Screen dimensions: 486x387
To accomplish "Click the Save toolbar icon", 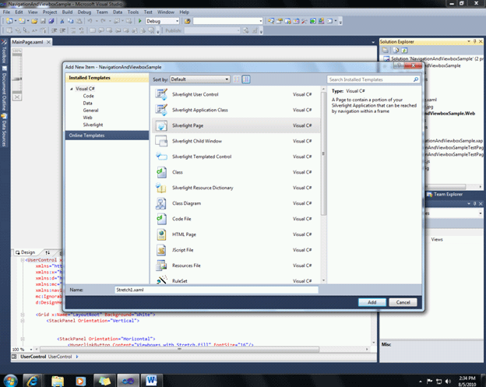I will click(x=43, y=21).
